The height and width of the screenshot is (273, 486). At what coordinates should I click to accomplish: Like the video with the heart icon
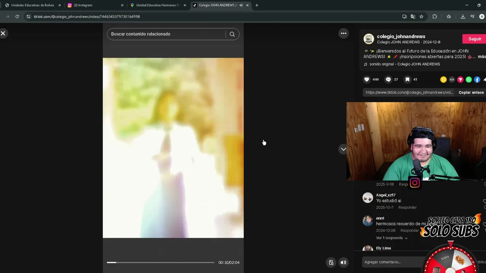pos(367,79)
